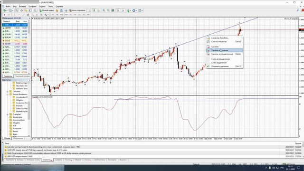Image resolution: width=304 pixels, height=171 pixels.
Task: Select the trendline drawing tool
Action: pyautogui.click(x=23, y=15)
